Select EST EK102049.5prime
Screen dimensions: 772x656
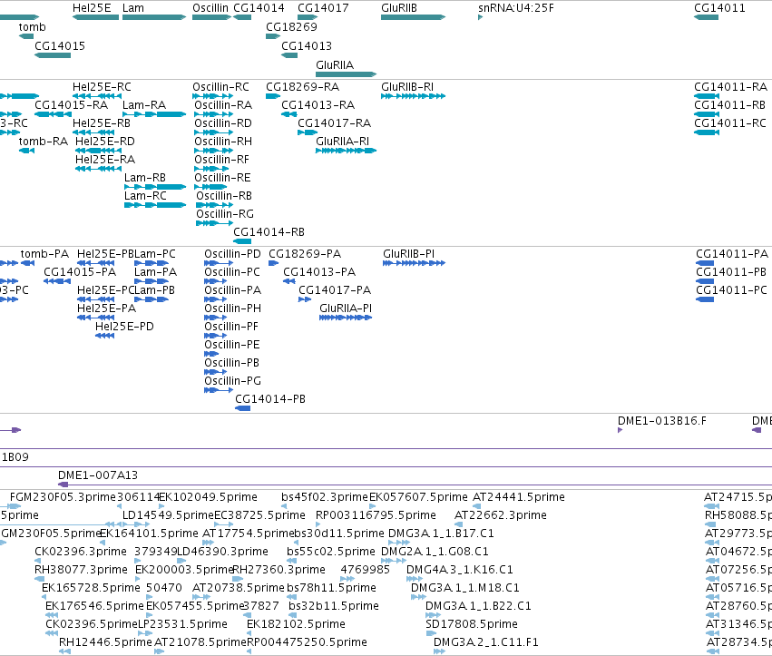[x=209, y=497]
